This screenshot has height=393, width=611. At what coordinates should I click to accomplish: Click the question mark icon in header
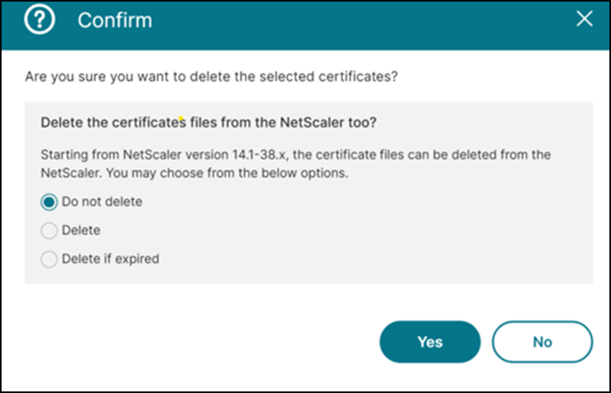[40, 19]
